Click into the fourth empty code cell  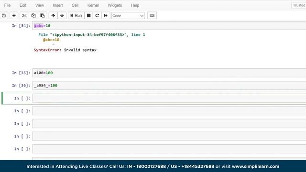(169, 136)
